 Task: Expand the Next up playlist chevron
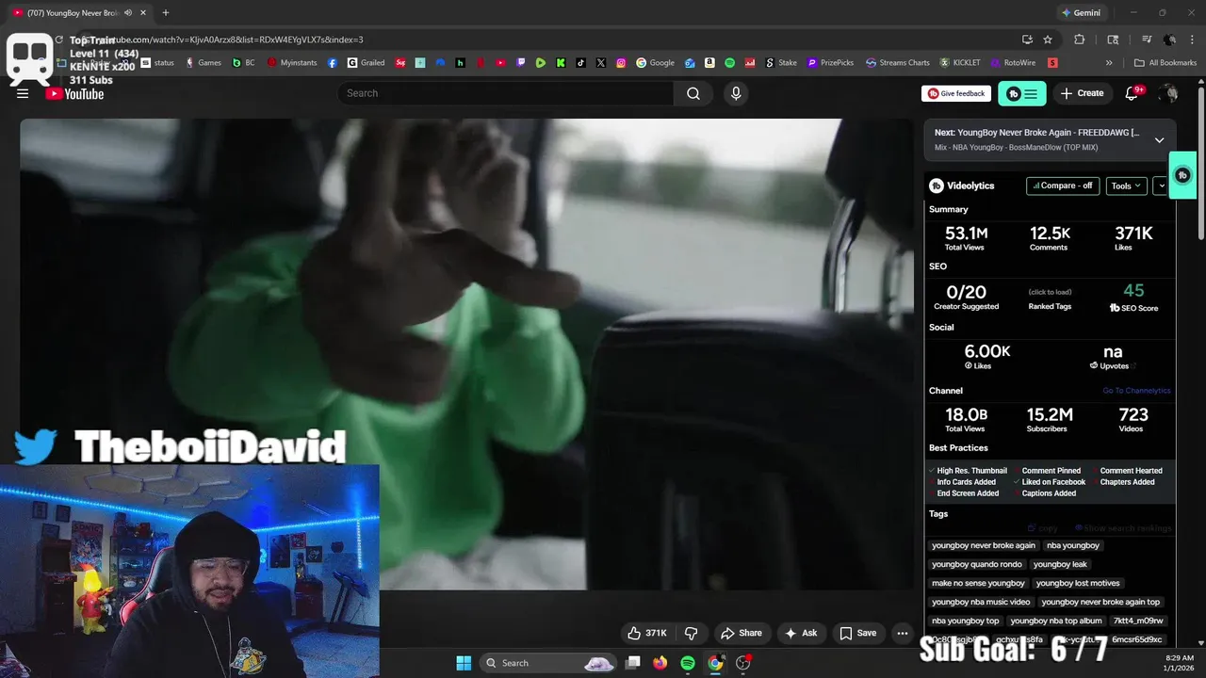[1159, 139]
